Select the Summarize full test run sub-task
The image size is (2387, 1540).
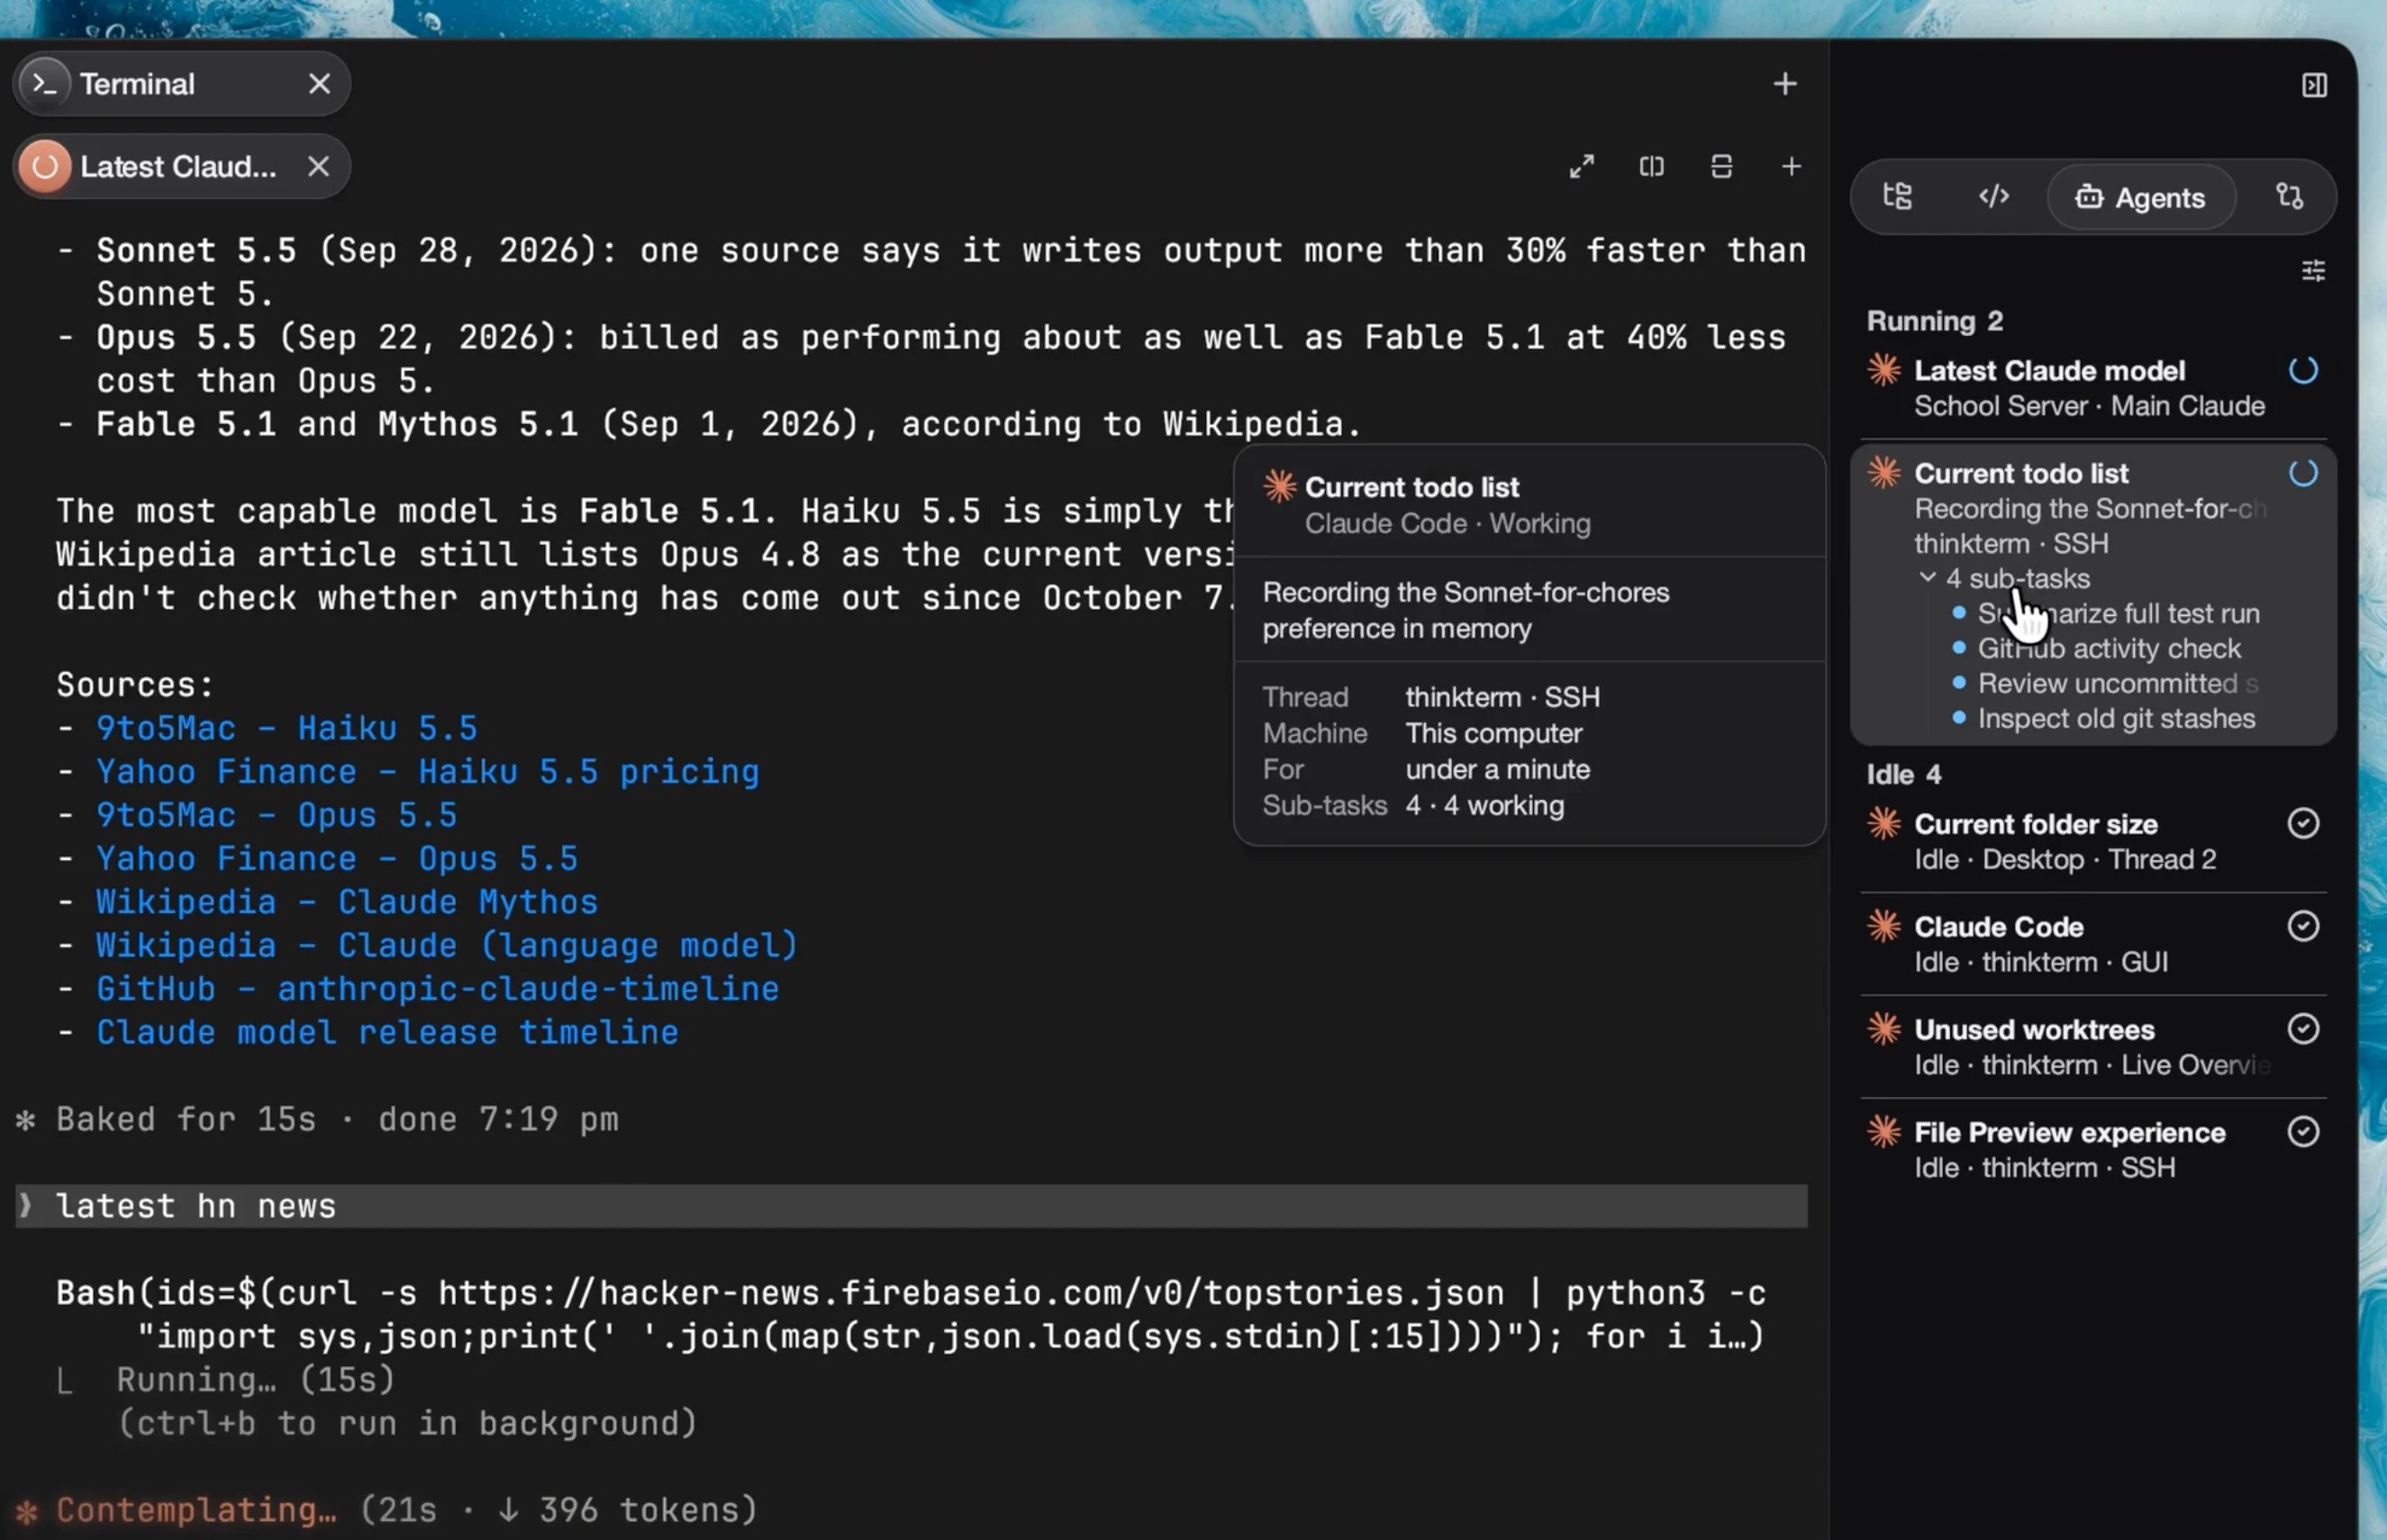tap(2118, 613)
